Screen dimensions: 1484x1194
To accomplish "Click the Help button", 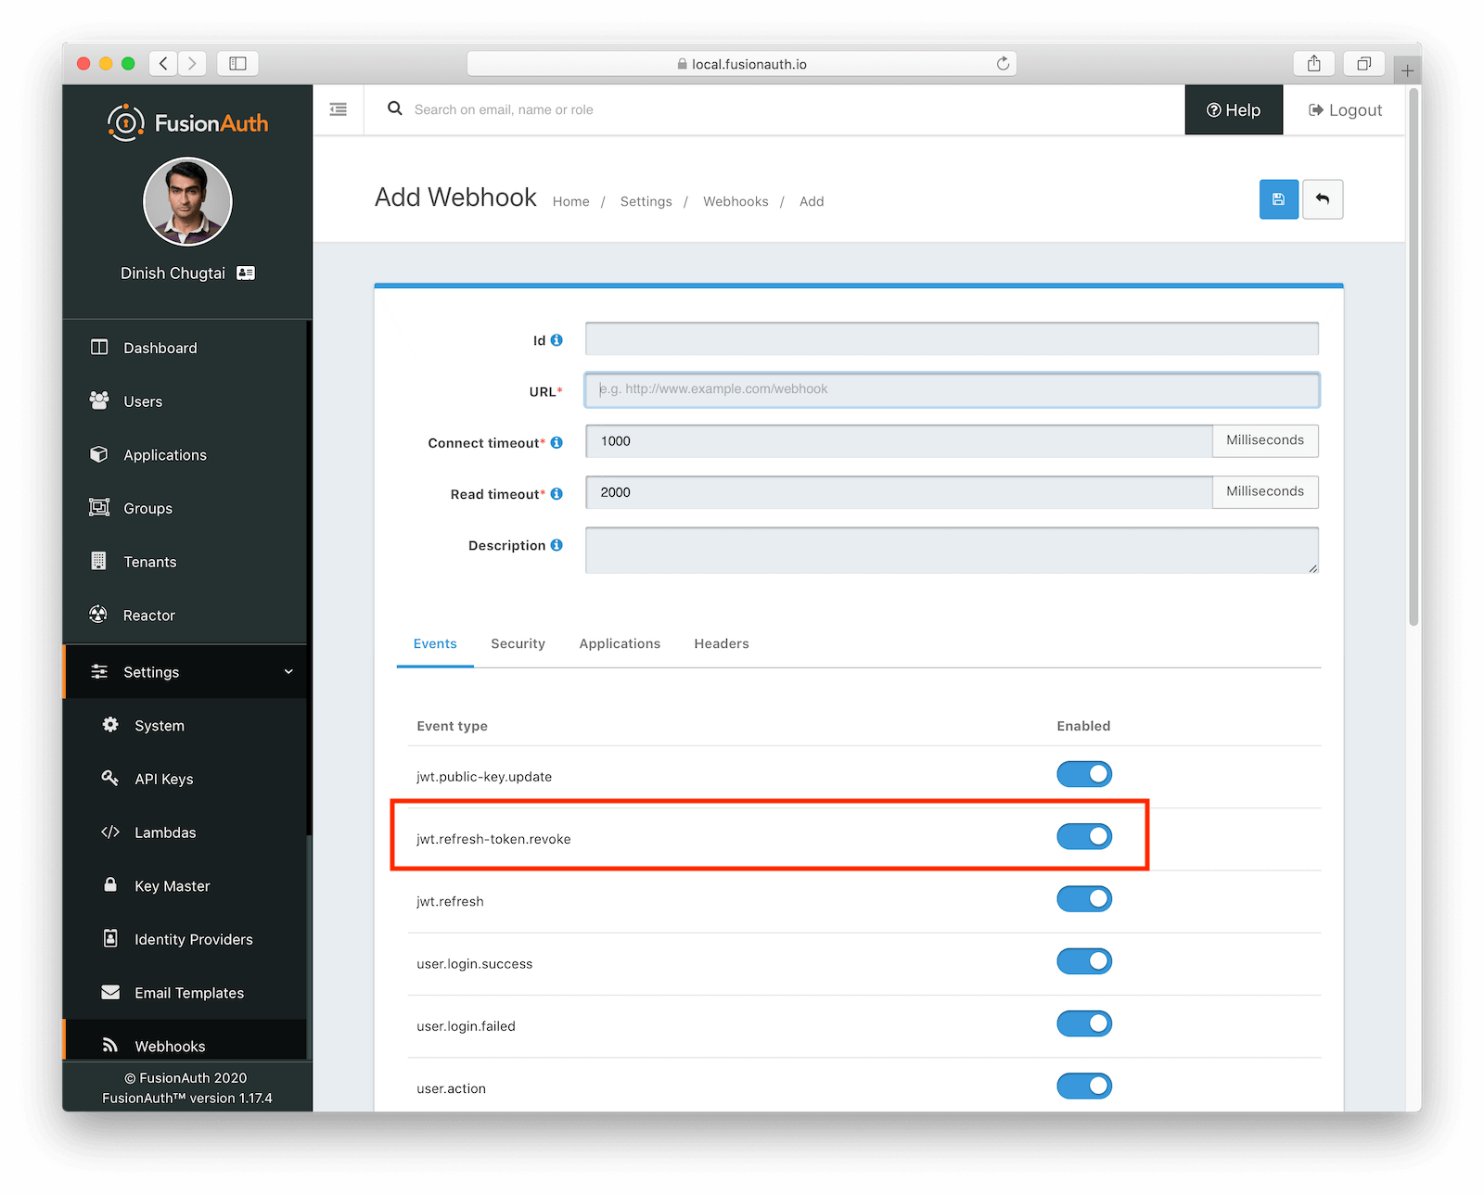I will pyautogui.click(x=1233, y=109).
